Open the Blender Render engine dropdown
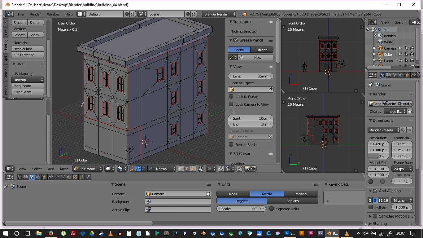423x238 pixels. point(219,14)
